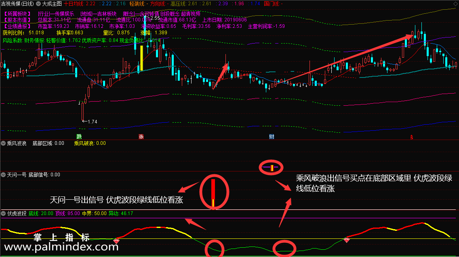Click 主营利润率:-1.59 value
Image resolution: width=459 pixels, height=257 pixels.
[x=266, y=26]
